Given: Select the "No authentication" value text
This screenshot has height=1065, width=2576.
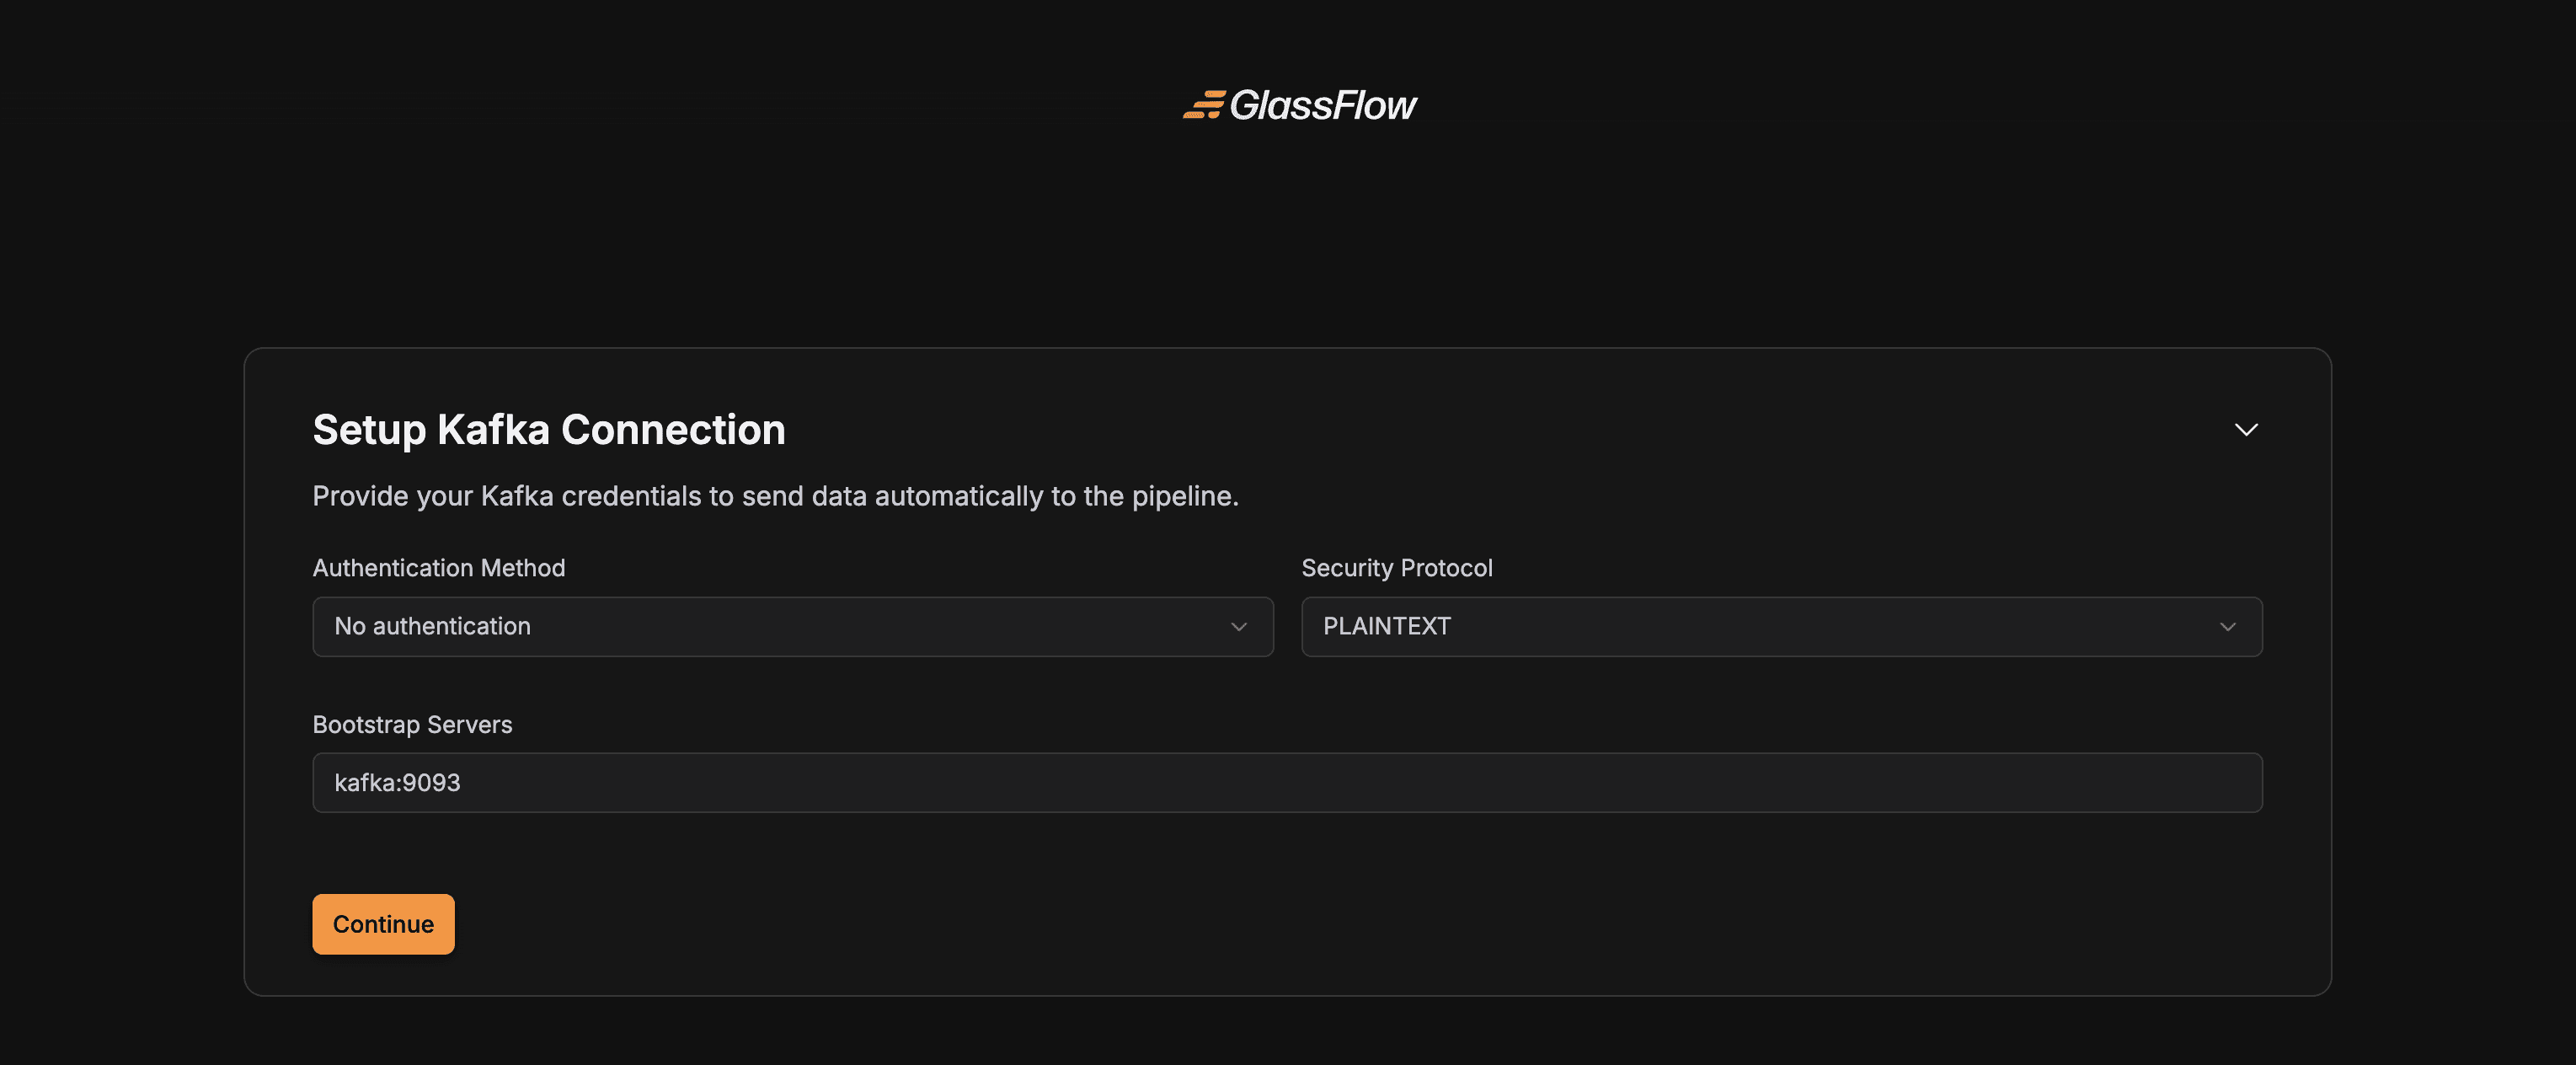Looking at the screenshot, I should [432, 627].
